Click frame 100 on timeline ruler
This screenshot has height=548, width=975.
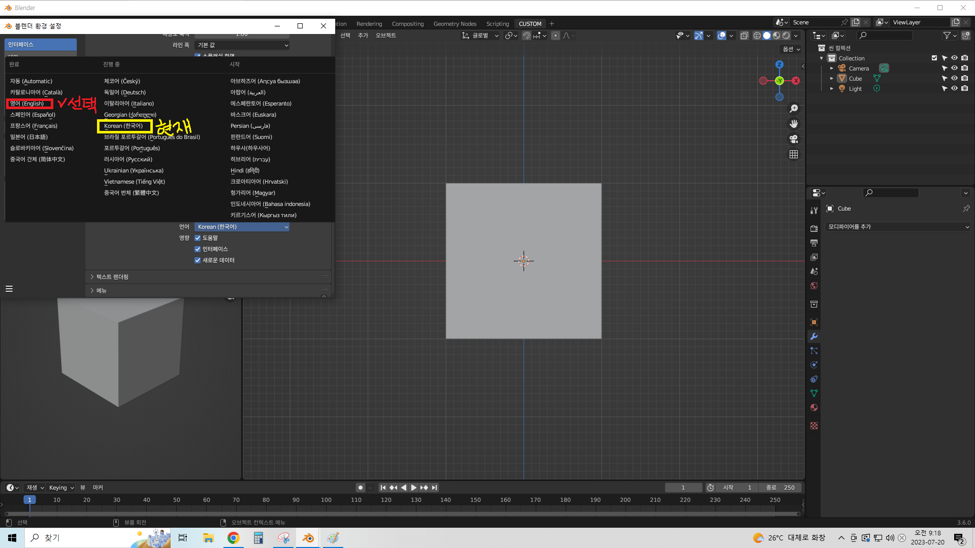tap(326, 500)
